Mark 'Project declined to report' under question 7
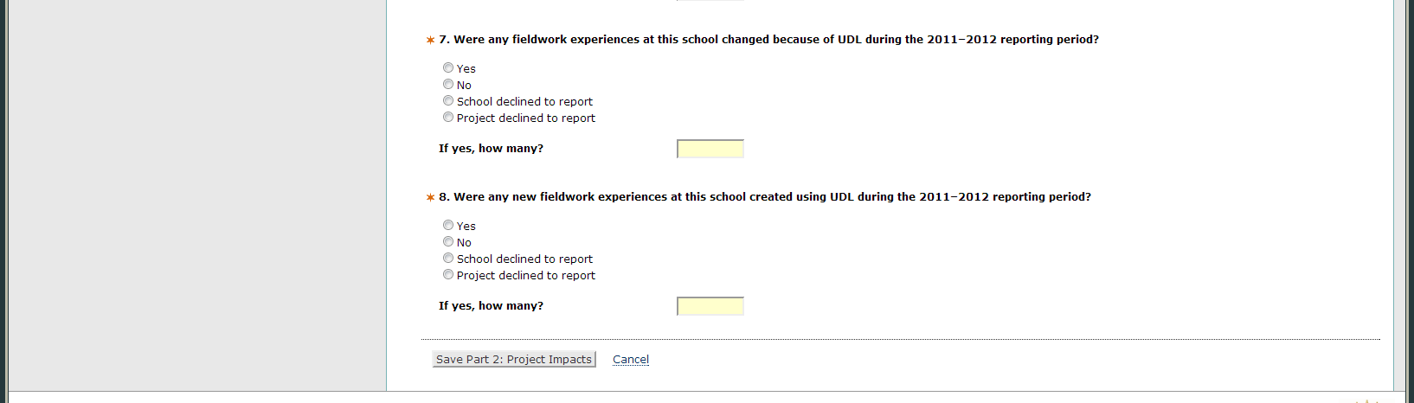This screenshot has width=1414, height=403. click(448, 117)
